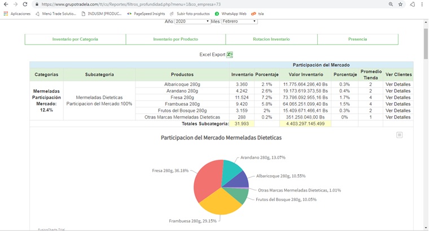
Task: Click the zoom magnifier icon in address bar
Action: tap(391, 4)
